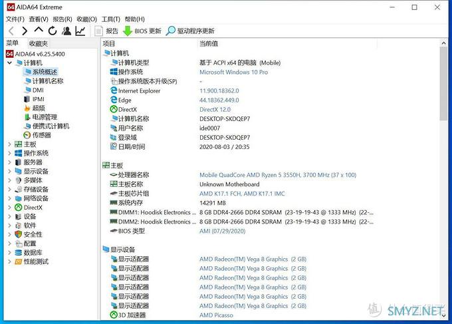Go forward with the right arrow toolbar icon
The width and height of the screenshot is (452, 324).
click(25, 31)
